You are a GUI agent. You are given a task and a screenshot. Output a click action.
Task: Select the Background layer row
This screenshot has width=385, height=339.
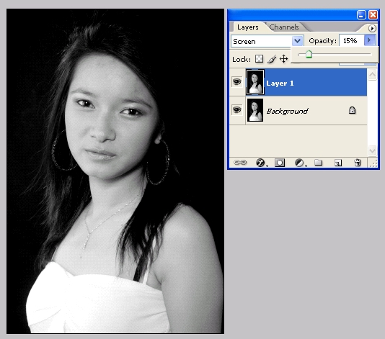click(x=298, y=110)
